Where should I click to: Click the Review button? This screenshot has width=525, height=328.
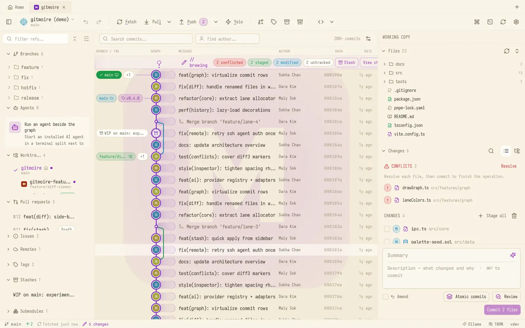pos(507,297)
